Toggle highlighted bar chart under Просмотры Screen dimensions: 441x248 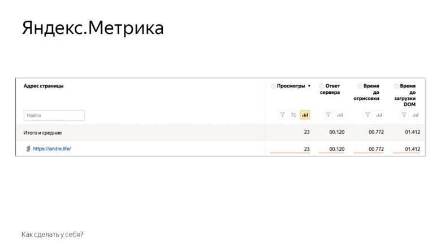305,115
